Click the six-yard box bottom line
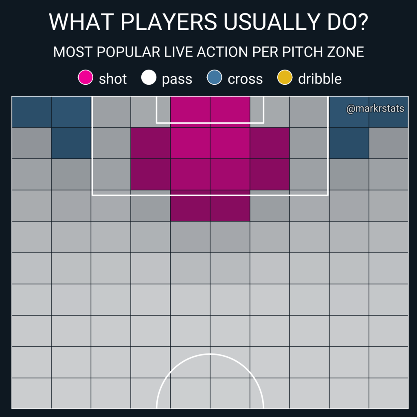417x417 pixels. [210, 123]
